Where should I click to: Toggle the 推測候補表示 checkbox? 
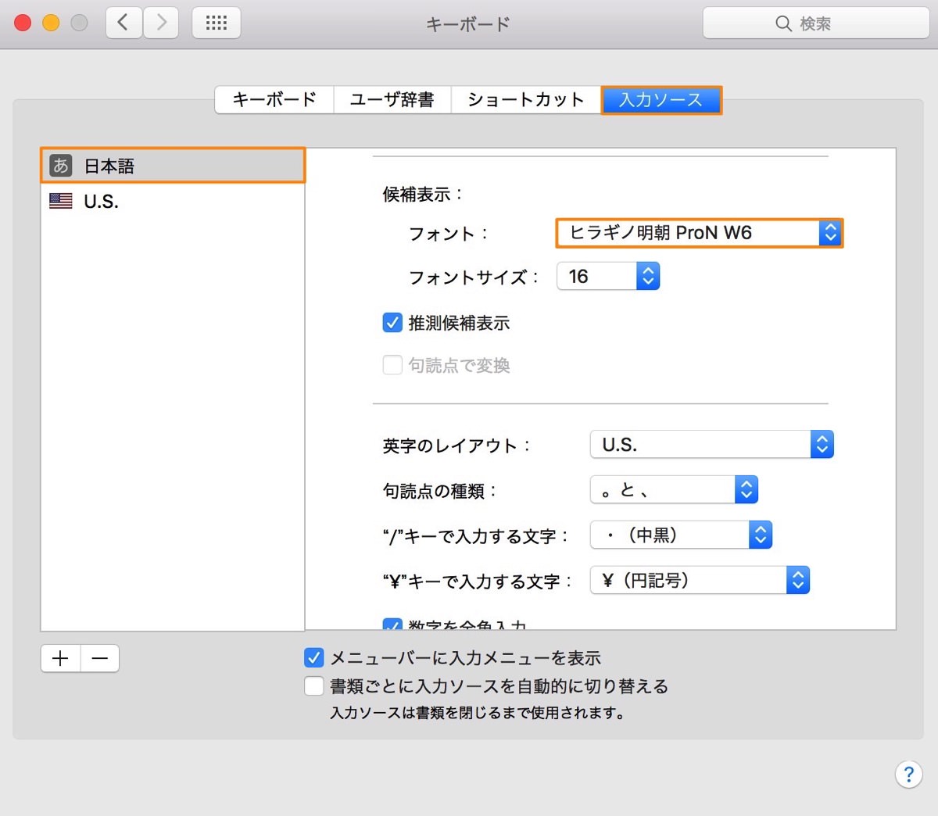tap(392, 322)
